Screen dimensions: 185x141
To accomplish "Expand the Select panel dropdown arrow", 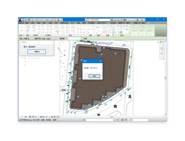I will coord(24,35).
